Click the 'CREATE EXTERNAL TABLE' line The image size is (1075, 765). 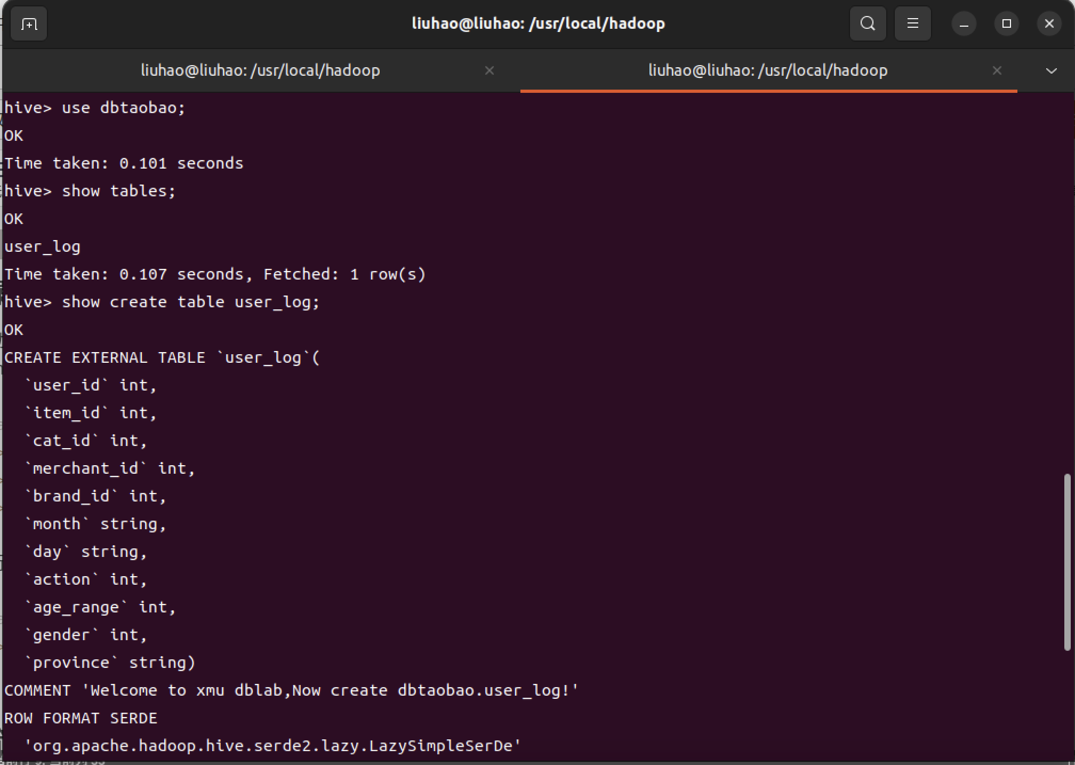(x=162, y=357)
